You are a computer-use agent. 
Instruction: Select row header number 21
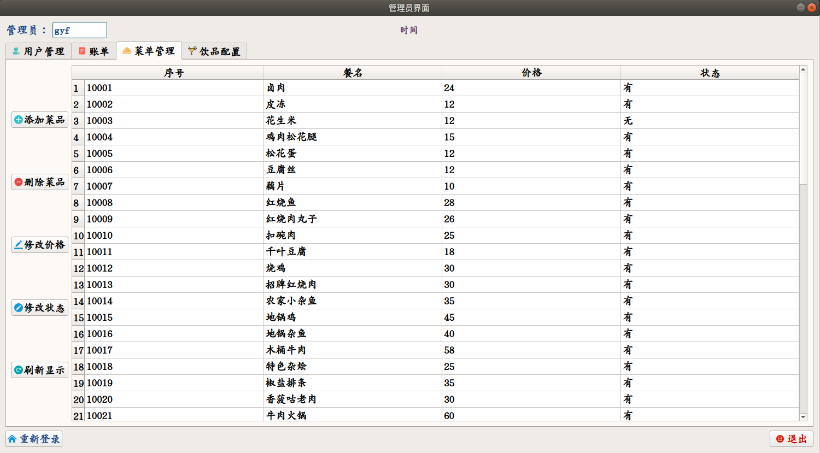tap(78, 416)
